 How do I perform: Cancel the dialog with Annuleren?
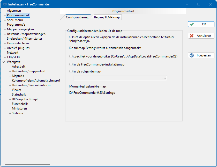pyautogui.click(x=201, y=36)
